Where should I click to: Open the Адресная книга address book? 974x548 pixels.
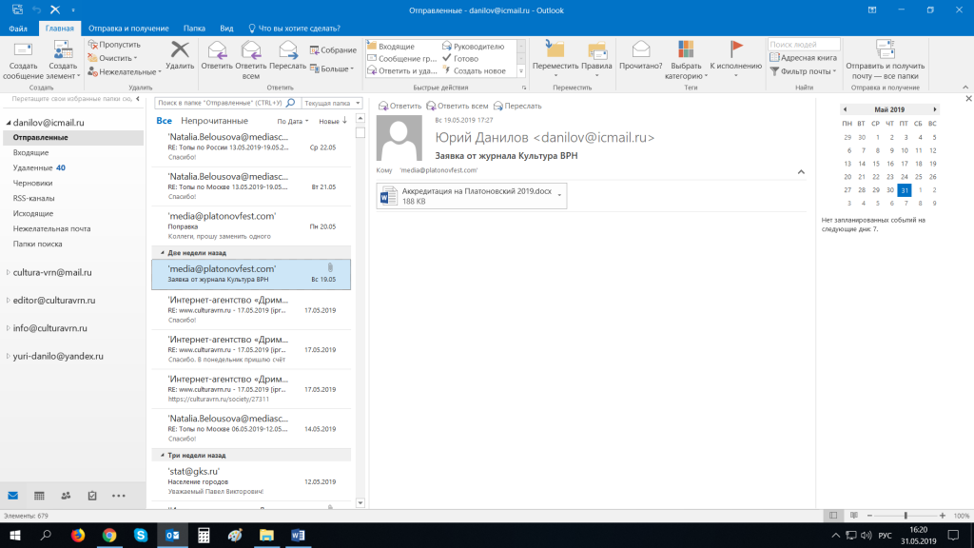tap(803, 58)
